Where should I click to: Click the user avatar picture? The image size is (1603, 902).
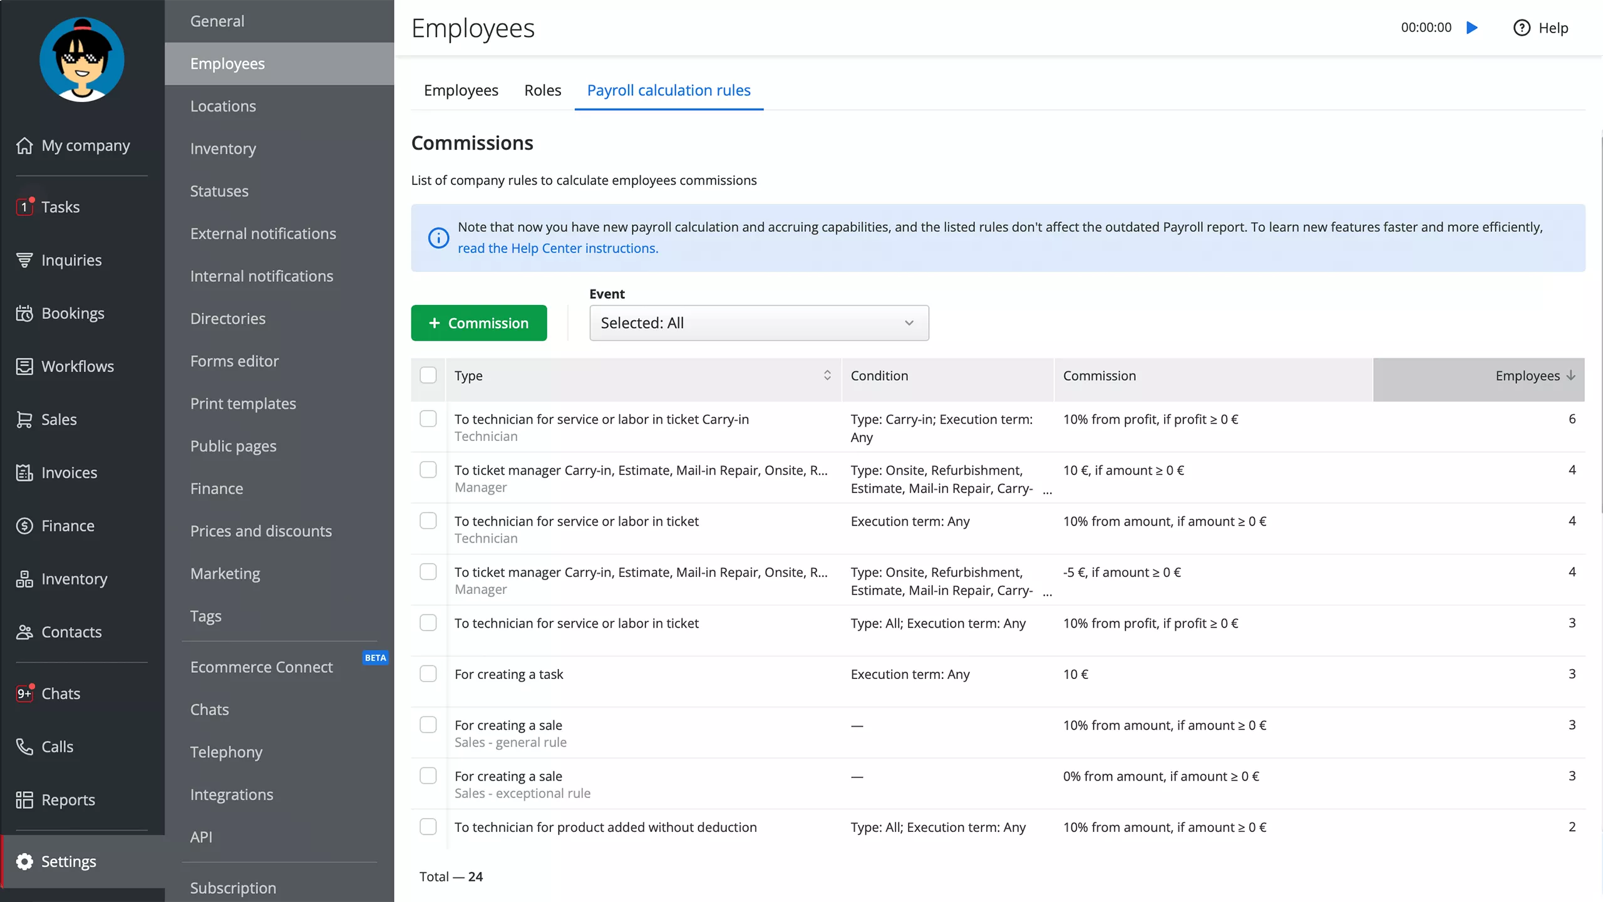point(82,60)
